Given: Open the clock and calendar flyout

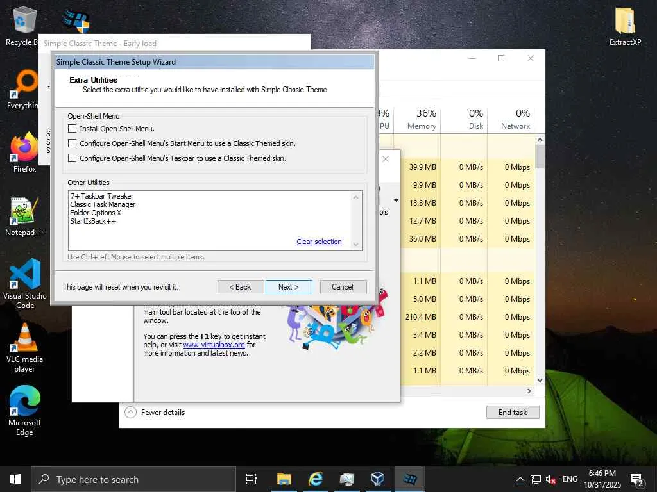Looking at the screenshot, I should [602, 479].
